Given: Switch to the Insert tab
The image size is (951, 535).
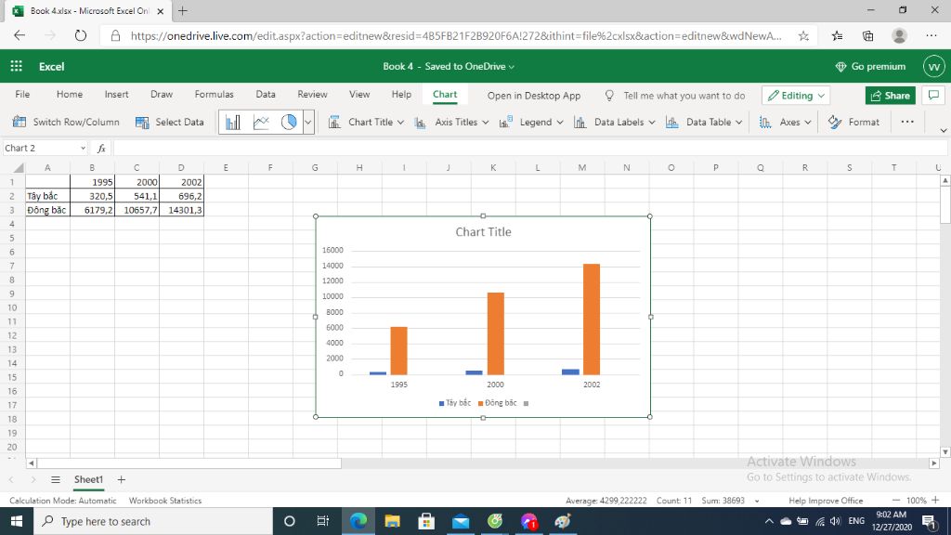Looking at the screenshot, I should tap(116, 95).
